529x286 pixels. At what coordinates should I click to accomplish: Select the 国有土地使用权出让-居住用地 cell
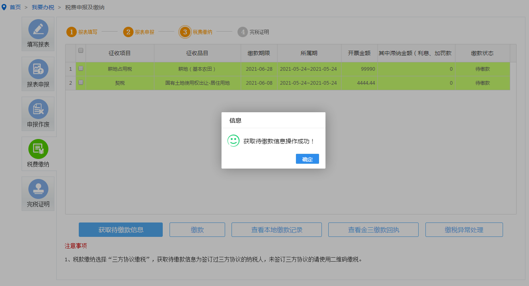pos(198,83)
